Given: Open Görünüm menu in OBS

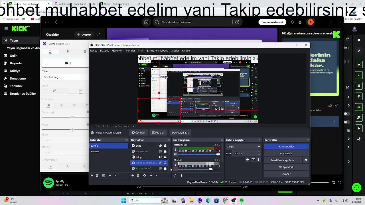Looking at the screenshot, I should coord(118,51).
